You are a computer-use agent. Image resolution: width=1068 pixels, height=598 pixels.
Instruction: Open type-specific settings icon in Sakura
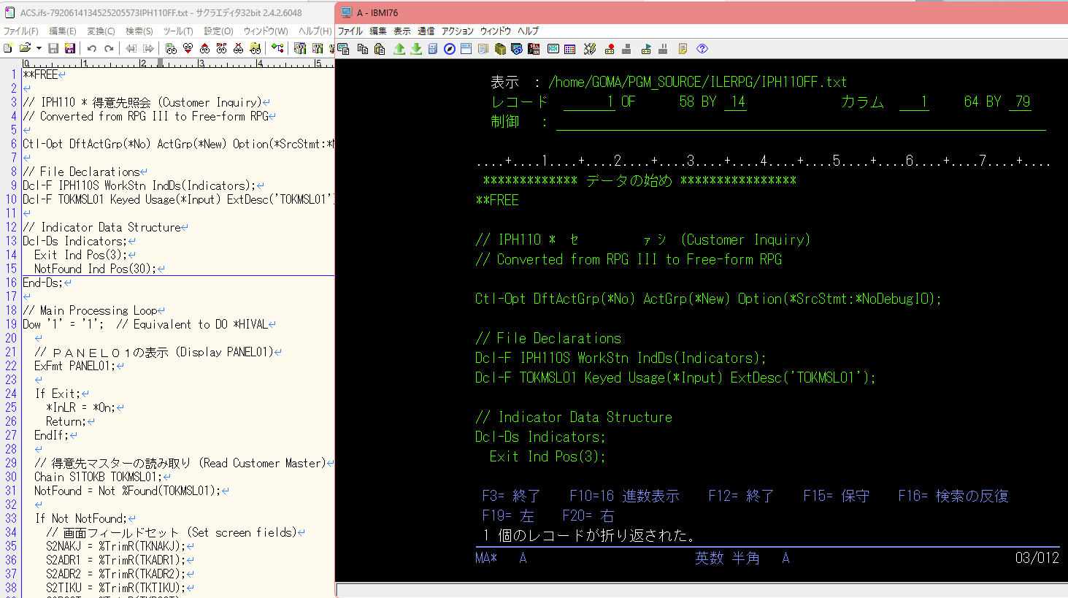coord(300,48)
